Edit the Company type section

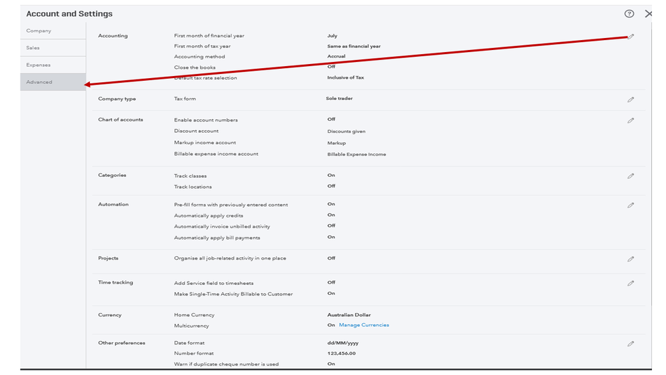tap(631, 99)
